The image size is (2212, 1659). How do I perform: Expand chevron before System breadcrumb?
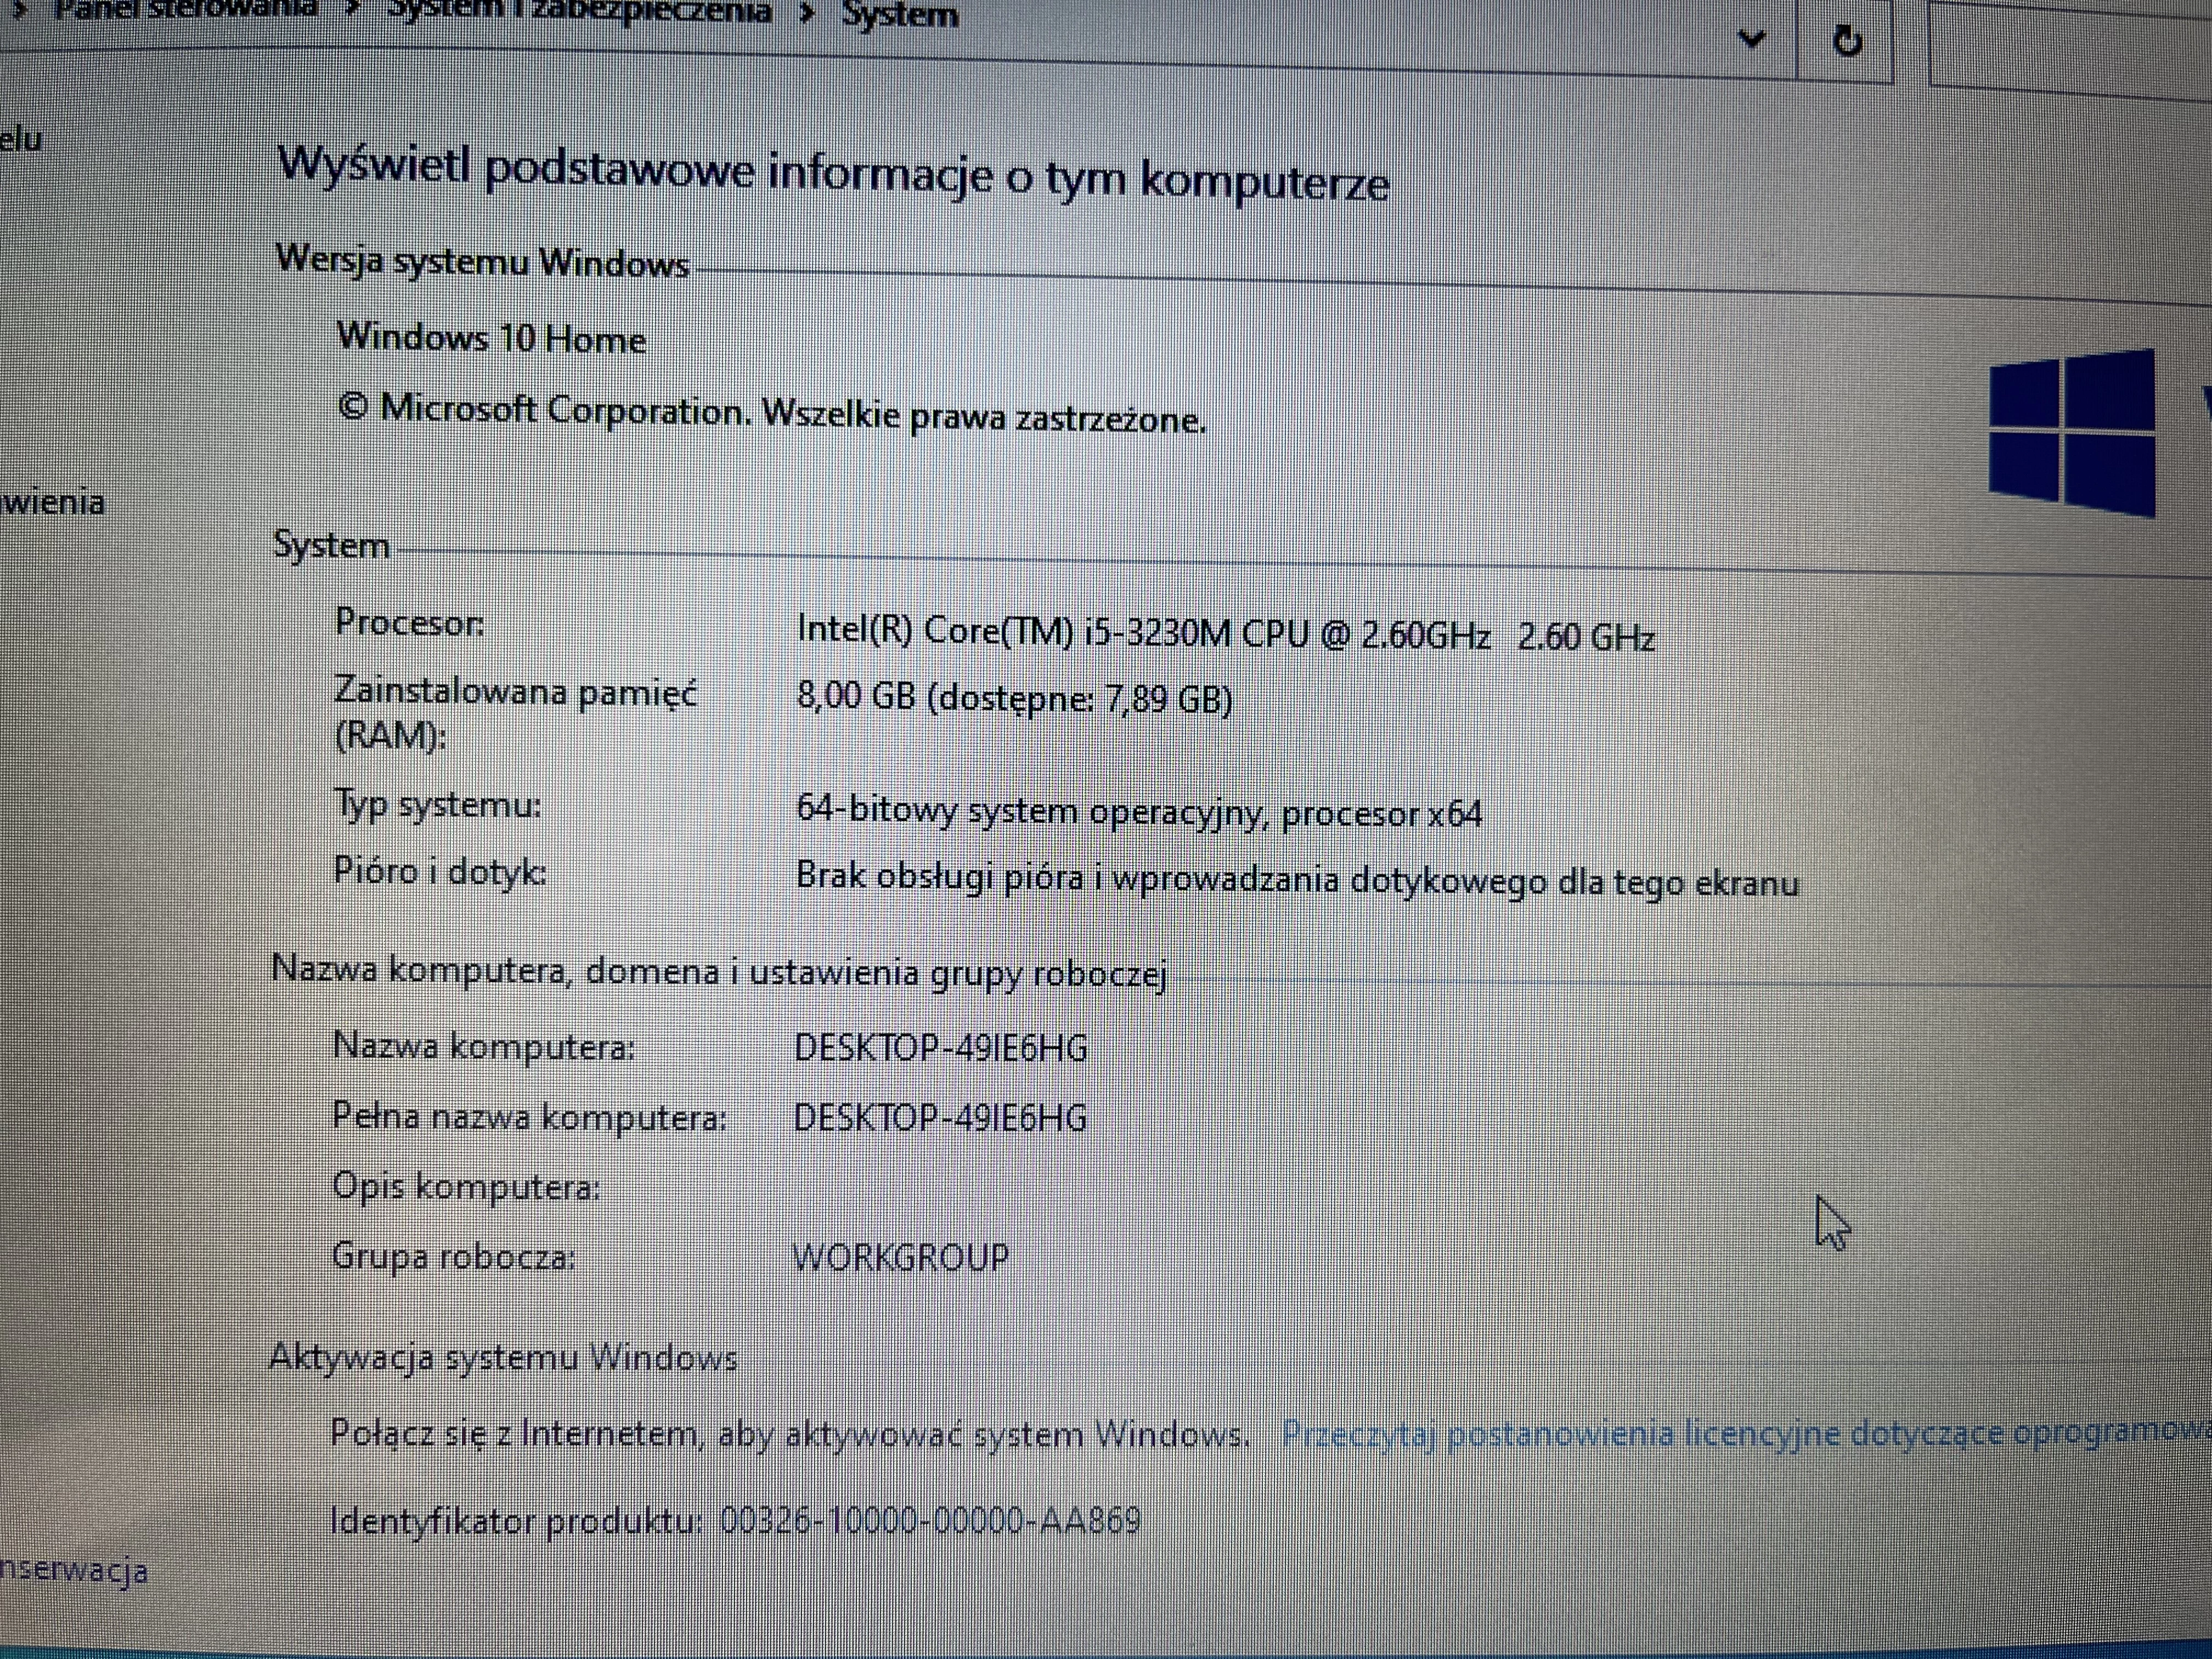click(x=807, y=14)
